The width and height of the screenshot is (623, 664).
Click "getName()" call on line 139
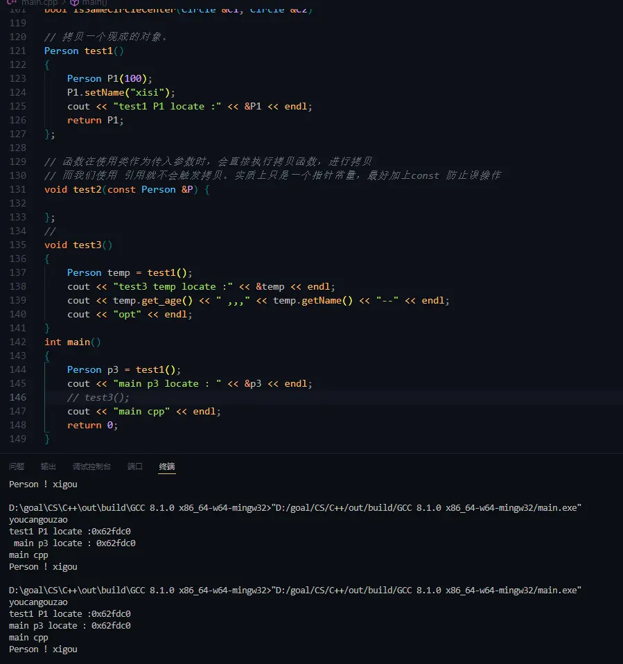pos(327,300)
